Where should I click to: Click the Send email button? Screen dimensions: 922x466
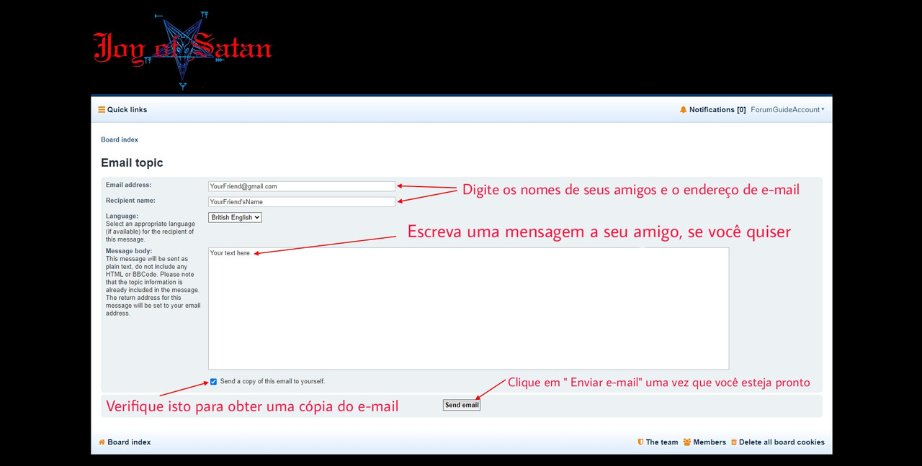462,405
